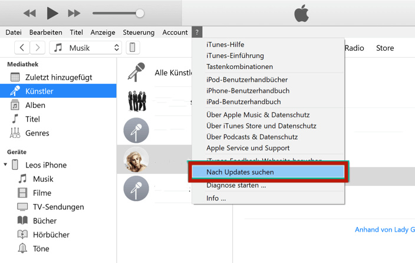The width and height of the screenshot is (415, 263).
Task: Click the album icon beside Alben
Action: point(15,105)
